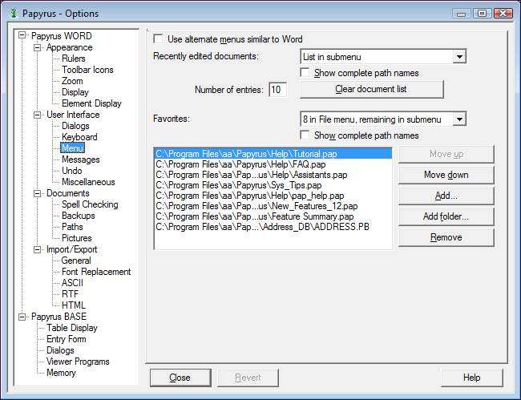The width and height of the screenshot is (521, 400).
Task: Select Memory in the tree
Action: pyautogui.click(x=61, y=373)
